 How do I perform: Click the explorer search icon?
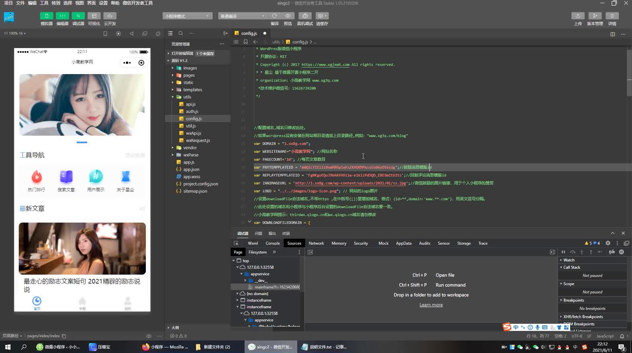(x=181, y=33)
